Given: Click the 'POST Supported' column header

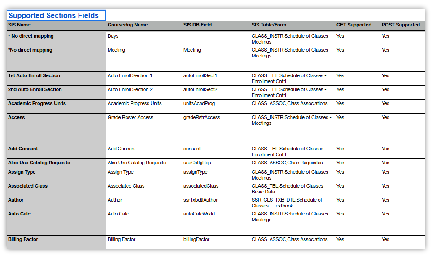Looking at the screenshot, I should point(402,25).
